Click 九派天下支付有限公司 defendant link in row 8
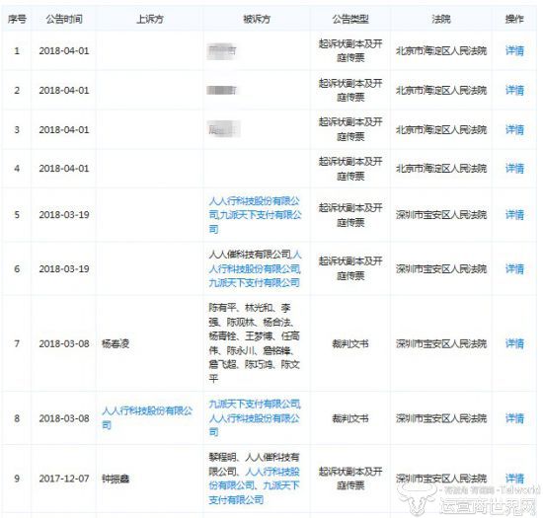This screenshot has height=518, width=543. point(255,404)
